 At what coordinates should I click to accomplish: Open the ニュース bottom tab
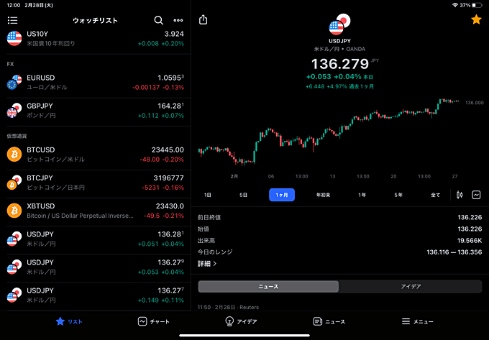tap(329, 321)
